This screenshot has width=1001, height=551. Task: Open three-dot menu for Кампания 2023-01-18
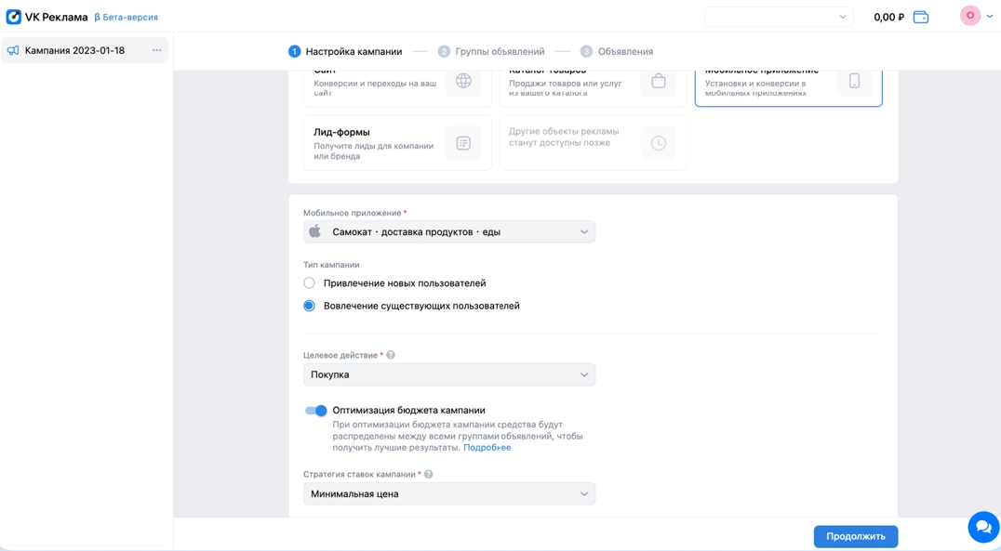click(156, 50)
